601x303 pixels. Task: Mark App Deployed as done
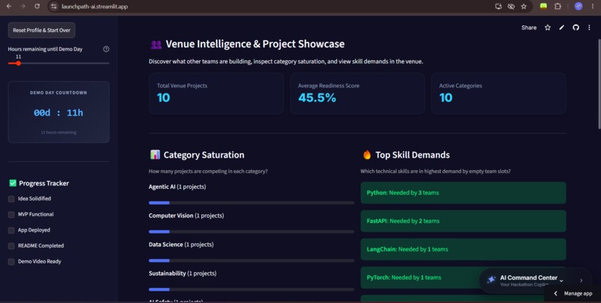[x=11, y=230]
